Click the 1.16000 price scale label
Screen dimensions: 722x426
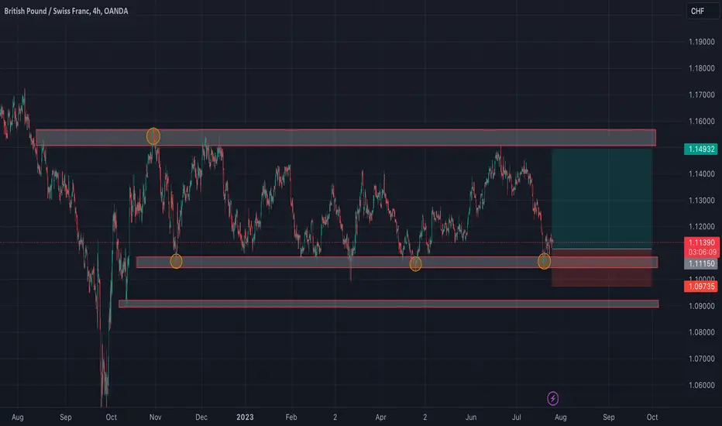pos(701,121)
